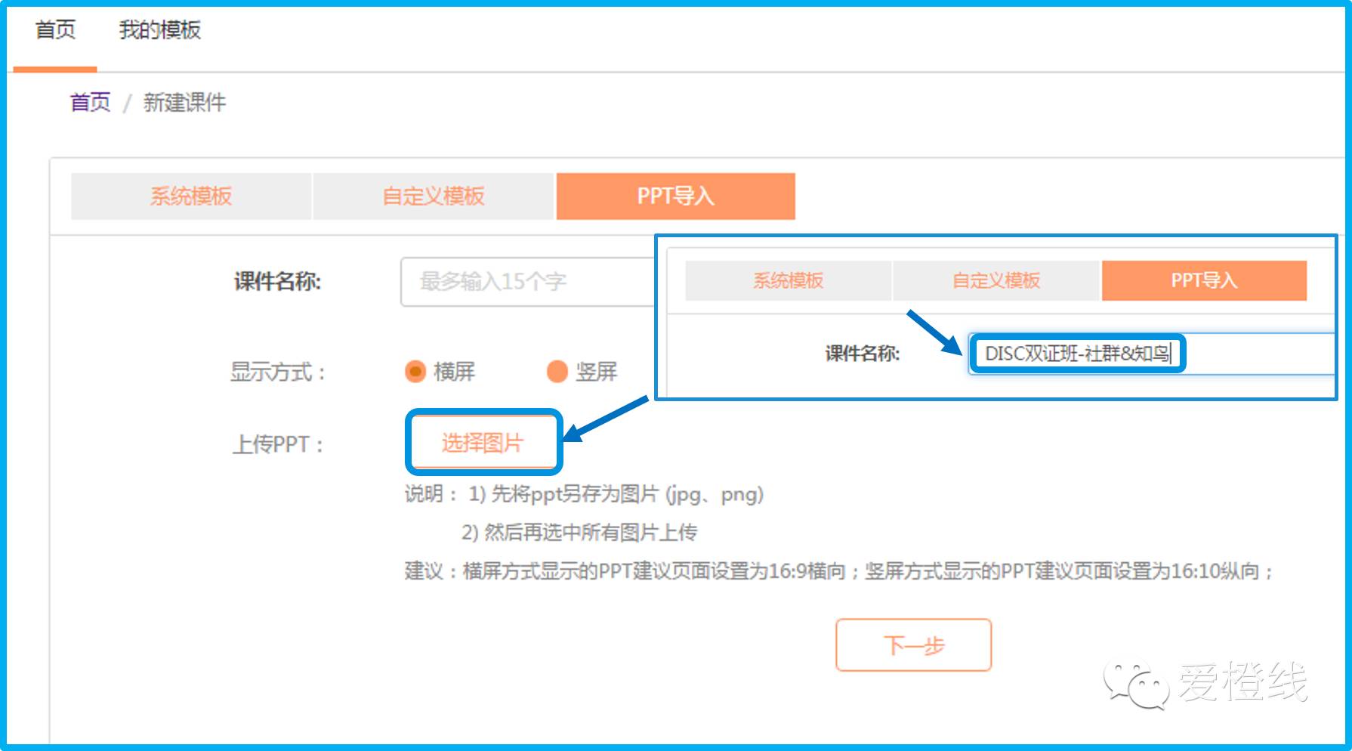
Task: Click the instruction text 先将ppt另存为图片
Action: (x=616, y=494)
